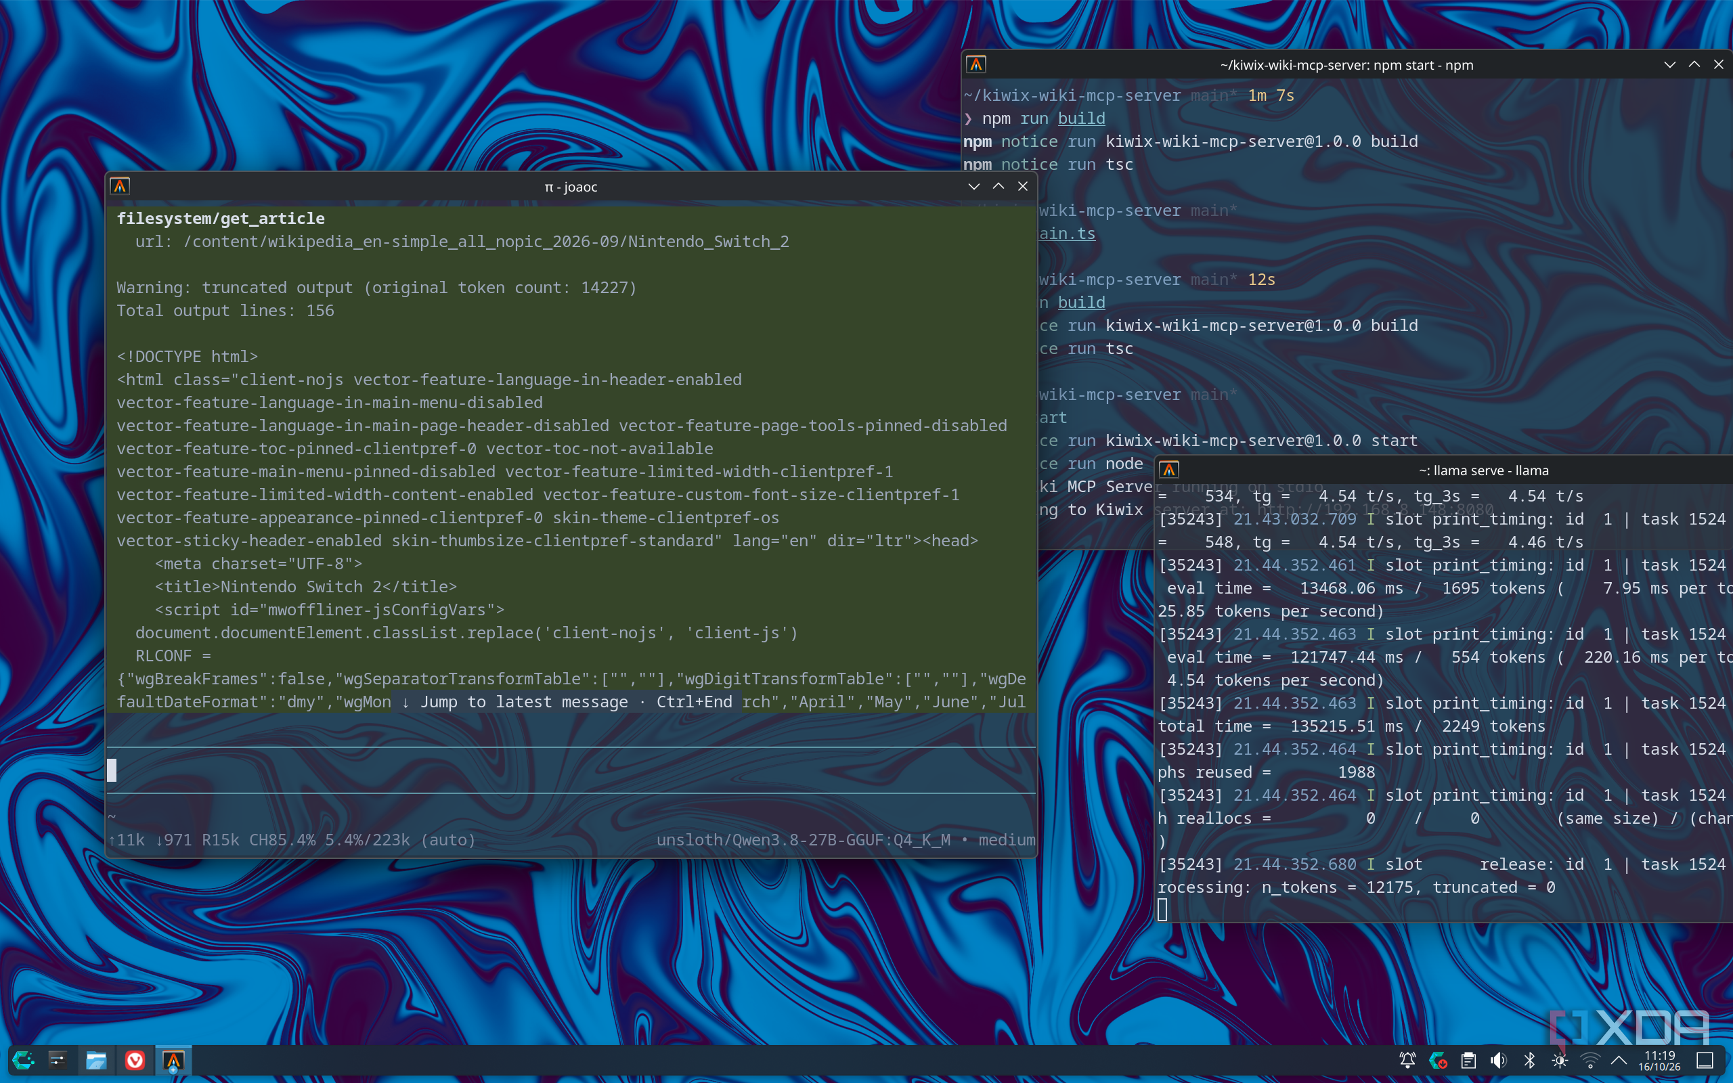Open the System Settings icon in the taskbar
1733x1083 pixels.
[58, 1060]
